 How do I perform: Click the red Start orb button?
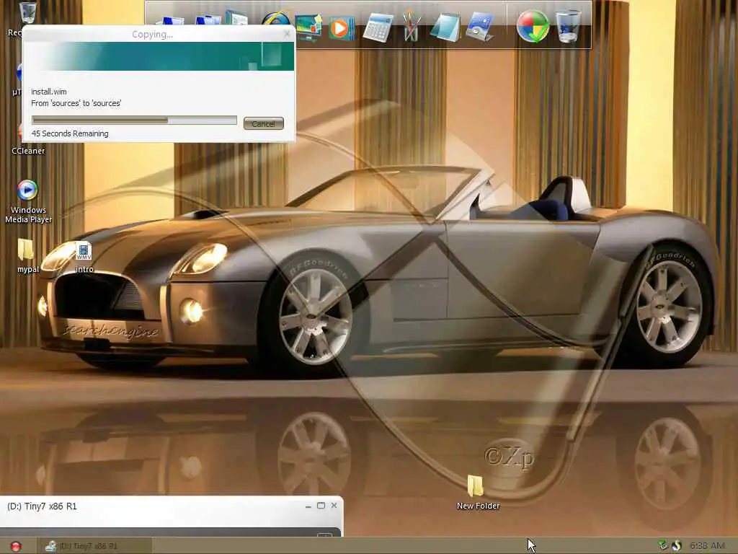[16, 546]
